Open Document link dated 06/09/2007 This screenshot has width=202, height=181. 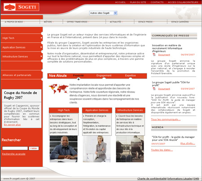[164, 55]
